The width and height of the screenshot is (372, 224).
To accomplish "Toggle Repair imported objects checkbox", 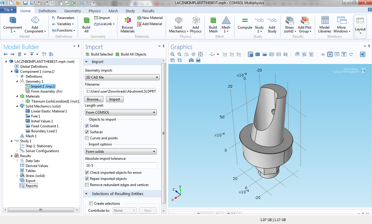I will [x=87, y=179].
